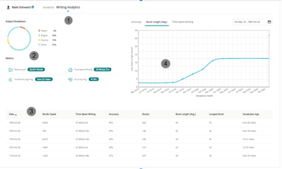This screenshot has width=282, height=169.
Task: Sort table by Date column arrow
Action: [16, 115]
